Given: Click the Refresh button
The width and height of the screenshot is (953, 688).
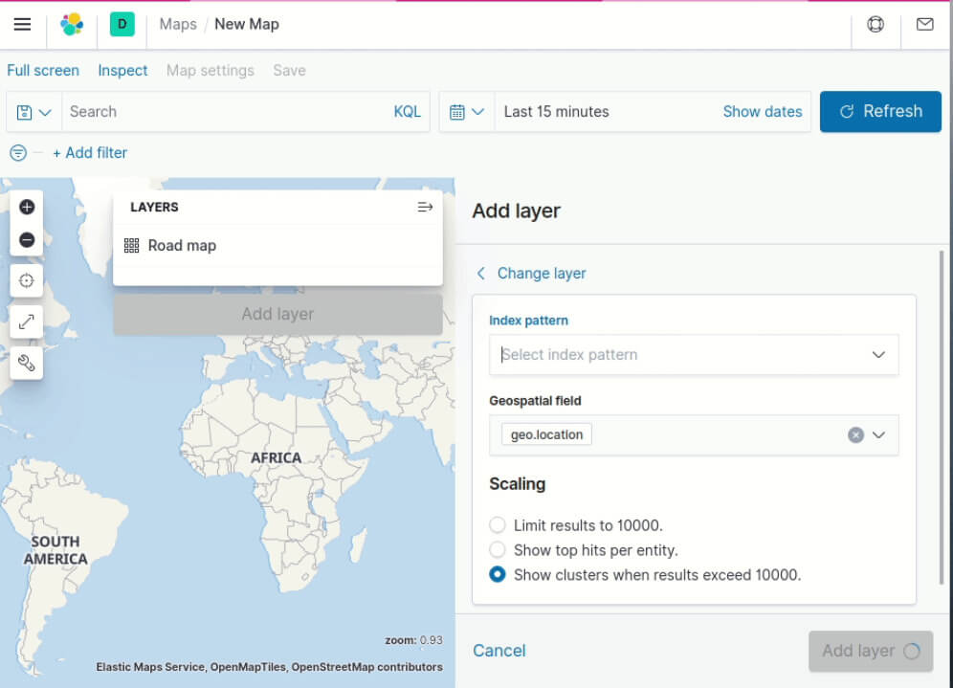Looking at the screenshot, I should (x=880, y=112).
